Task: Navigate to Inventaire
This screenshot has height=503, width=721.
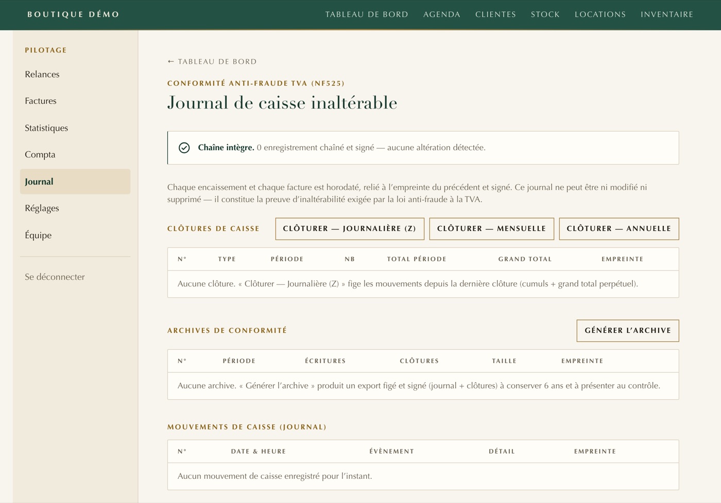Action: point(667,14)
